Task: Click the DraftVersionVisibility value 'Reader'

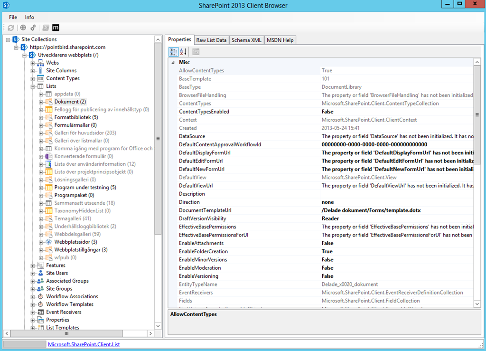Action: [330, 218]
